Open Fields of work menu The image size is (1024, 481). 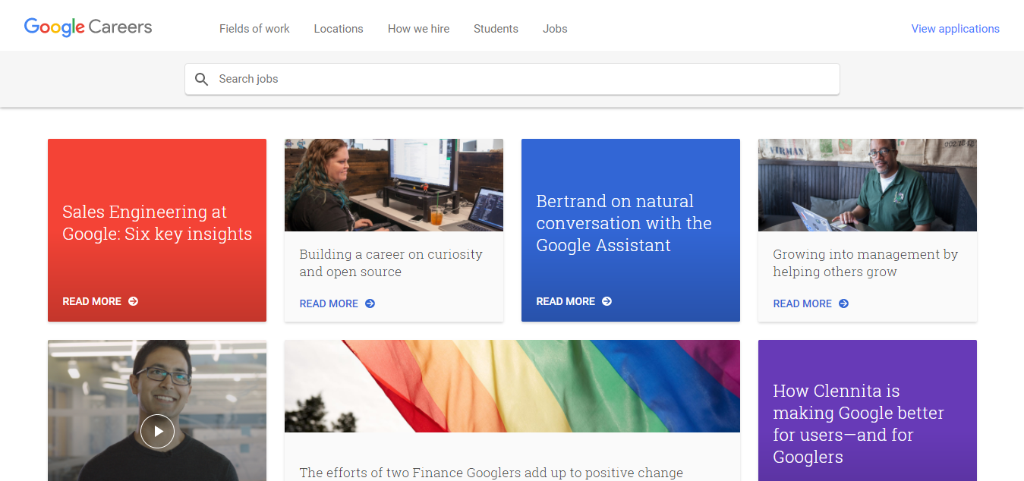tap(254, 29)
